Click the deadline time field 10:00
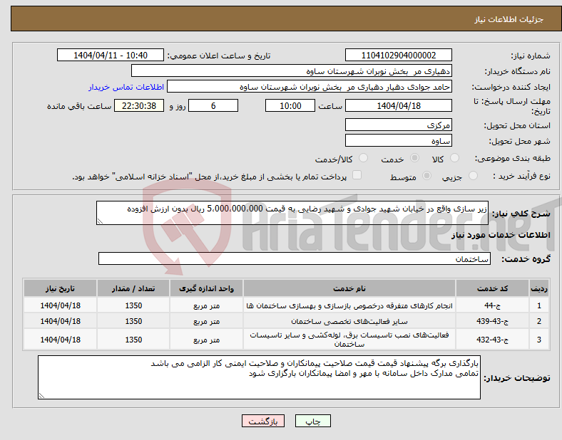This screenshot has width=562, height=440. 290,105
